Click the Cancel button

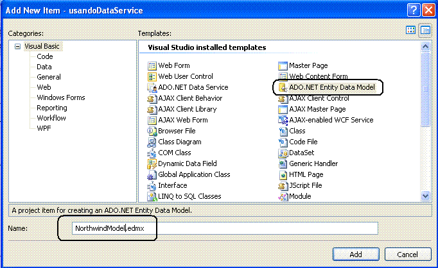408,255
